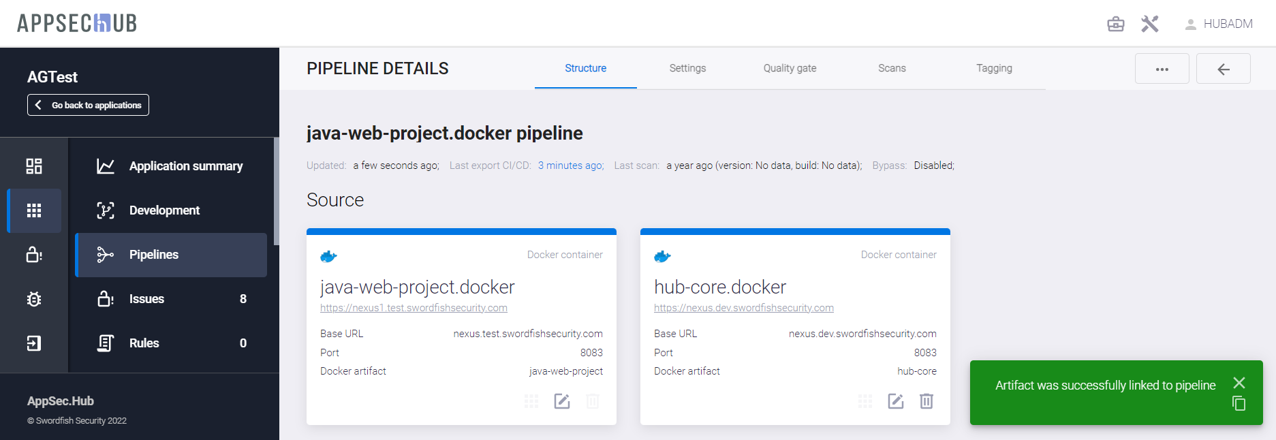Dismiss the artifact linked success notification

[x=1239, y=383]
